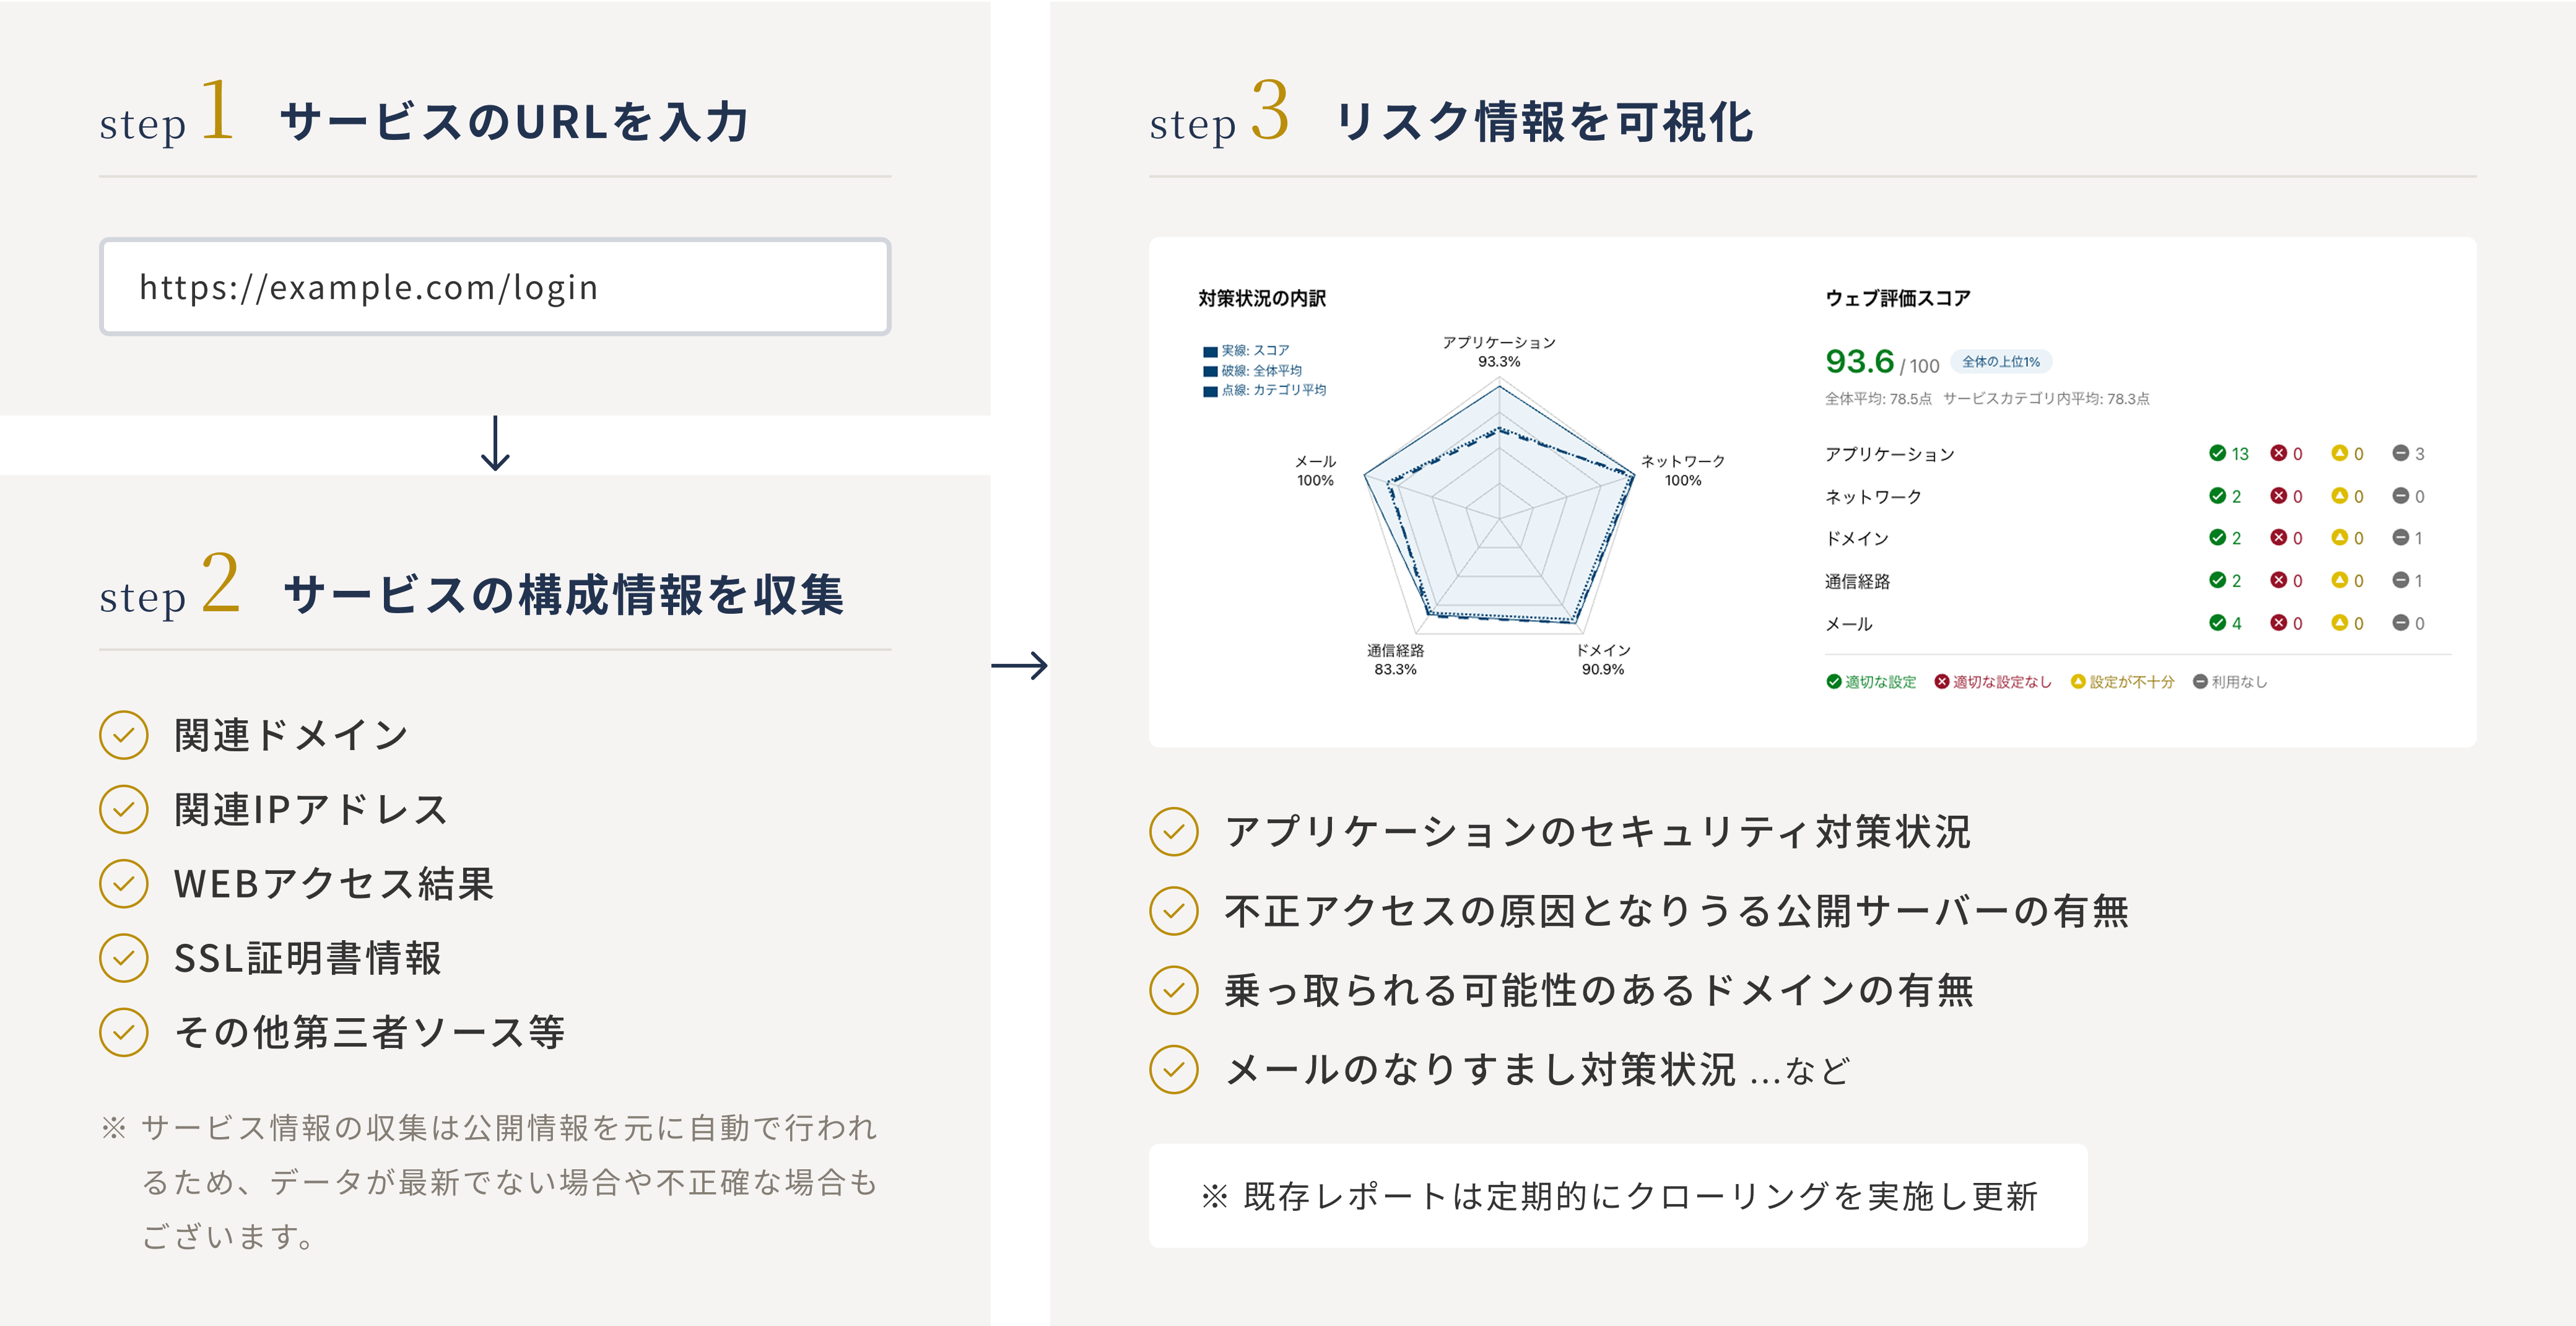Click the 破線: 全体平均 legend entry
The width and height of the screenshot is (2576, 1326).
tap(1252, 371)
